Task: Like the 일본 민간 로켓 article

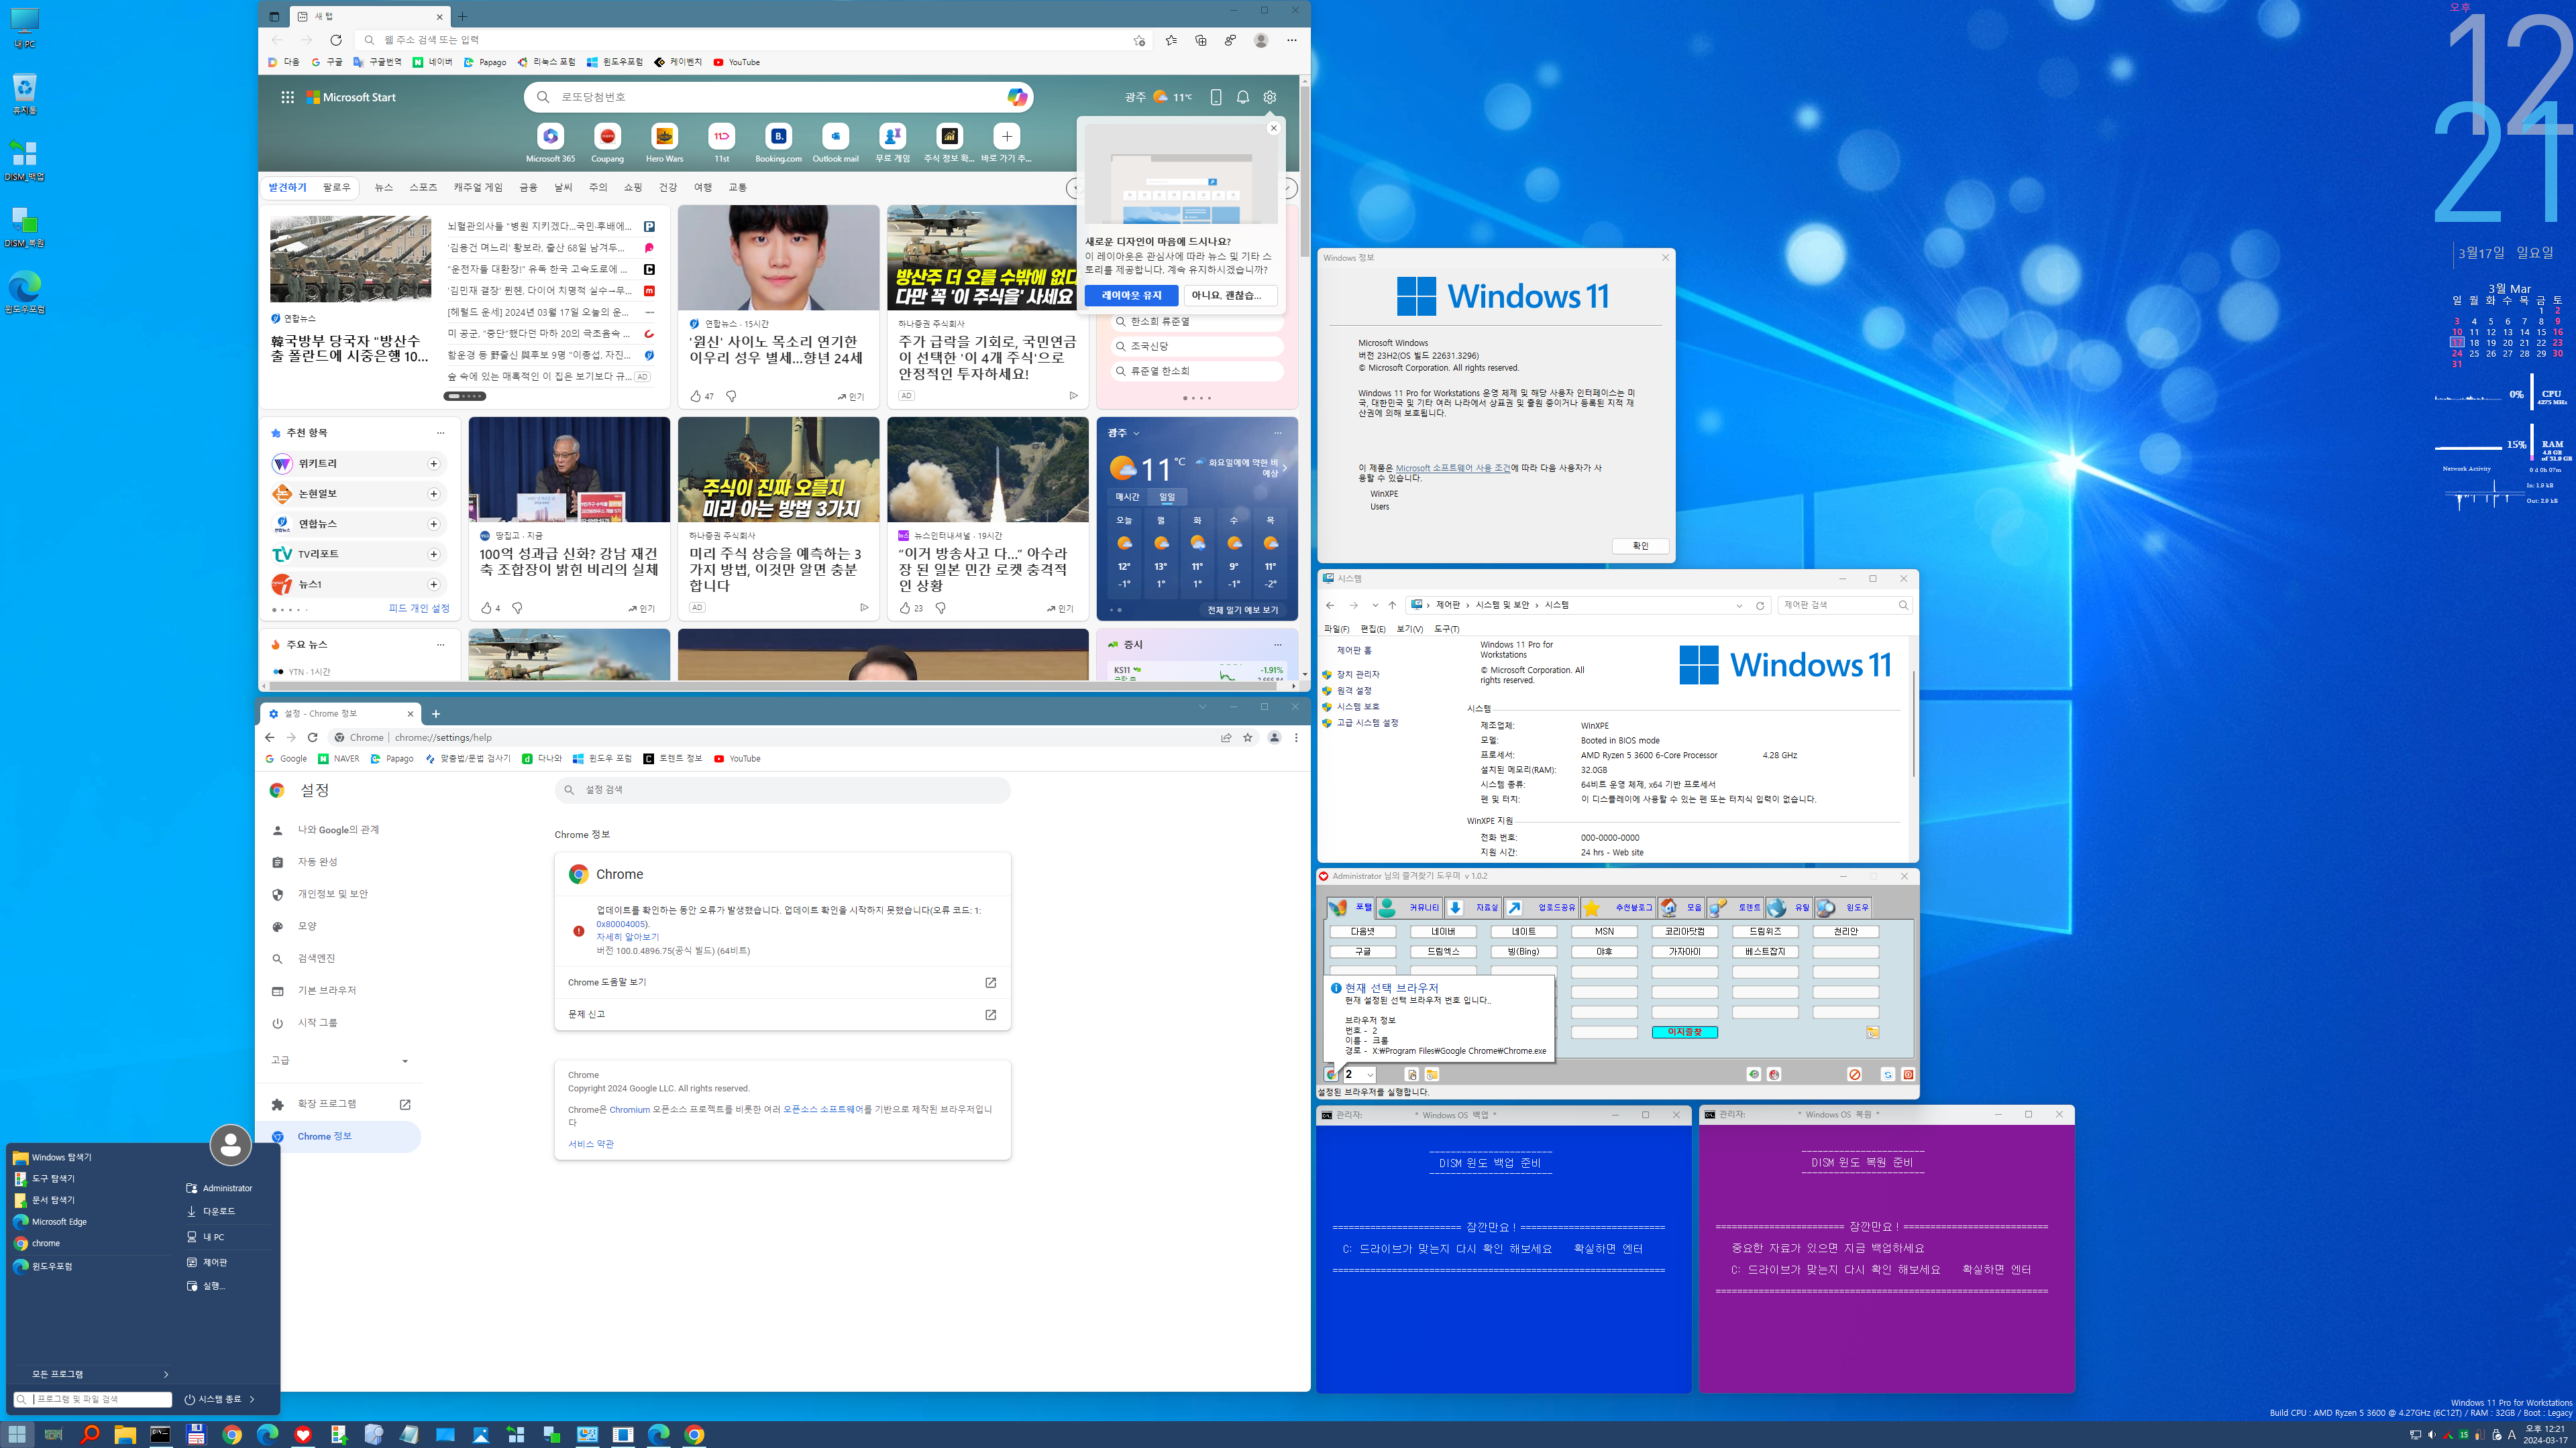Action: coord(905,607)
